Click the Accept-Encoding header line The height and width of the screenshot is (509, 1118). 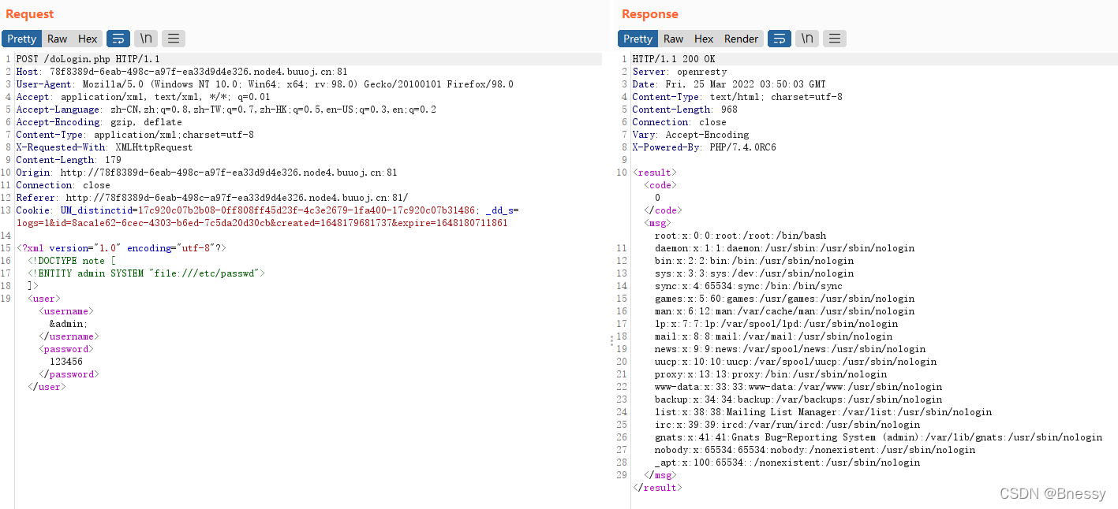[99, 122]
